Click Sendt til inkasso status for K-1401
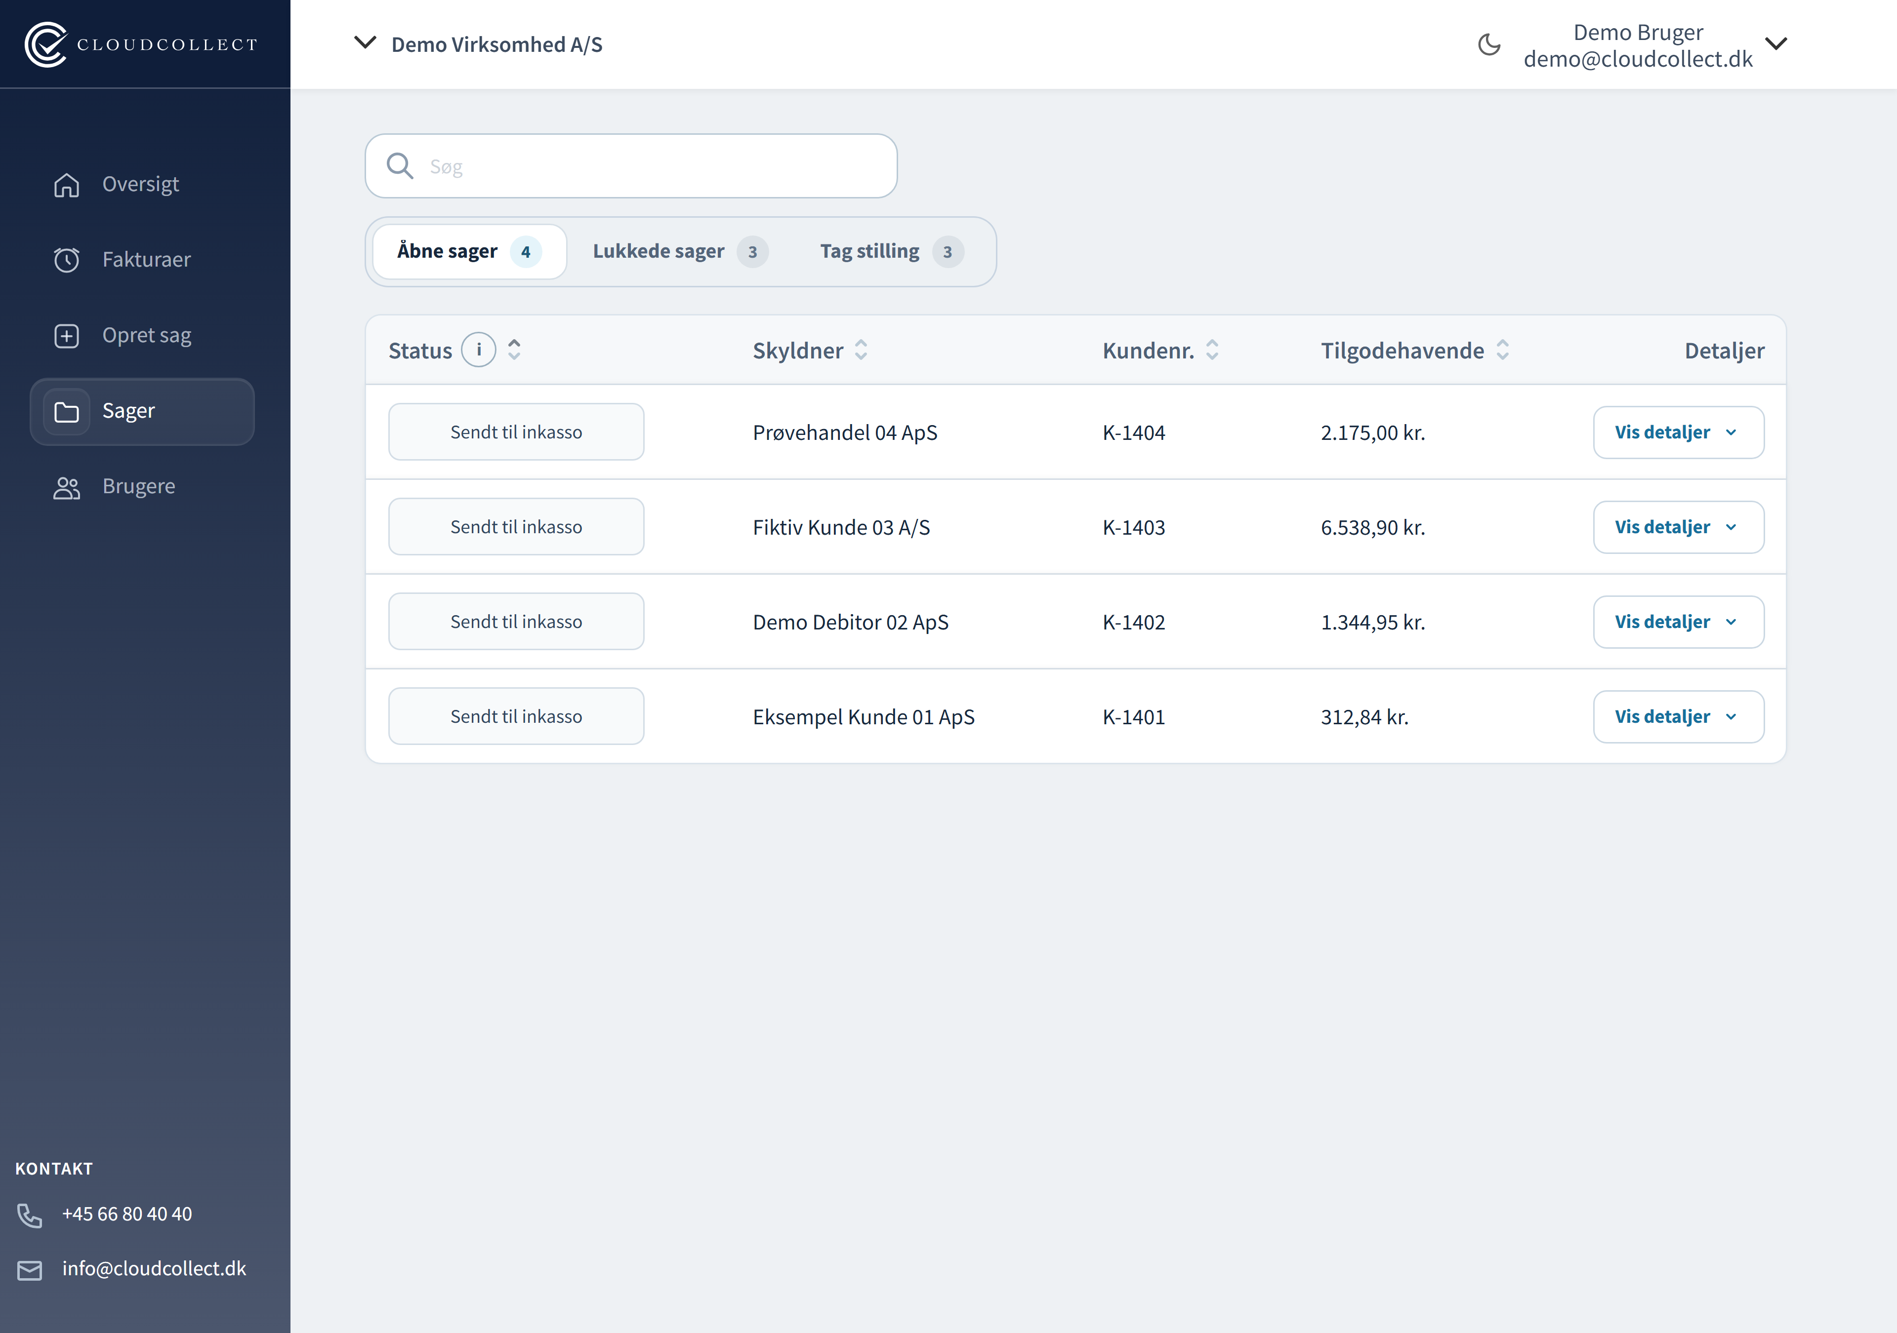Screen dimensions: 1897x1333 (516, 717)
